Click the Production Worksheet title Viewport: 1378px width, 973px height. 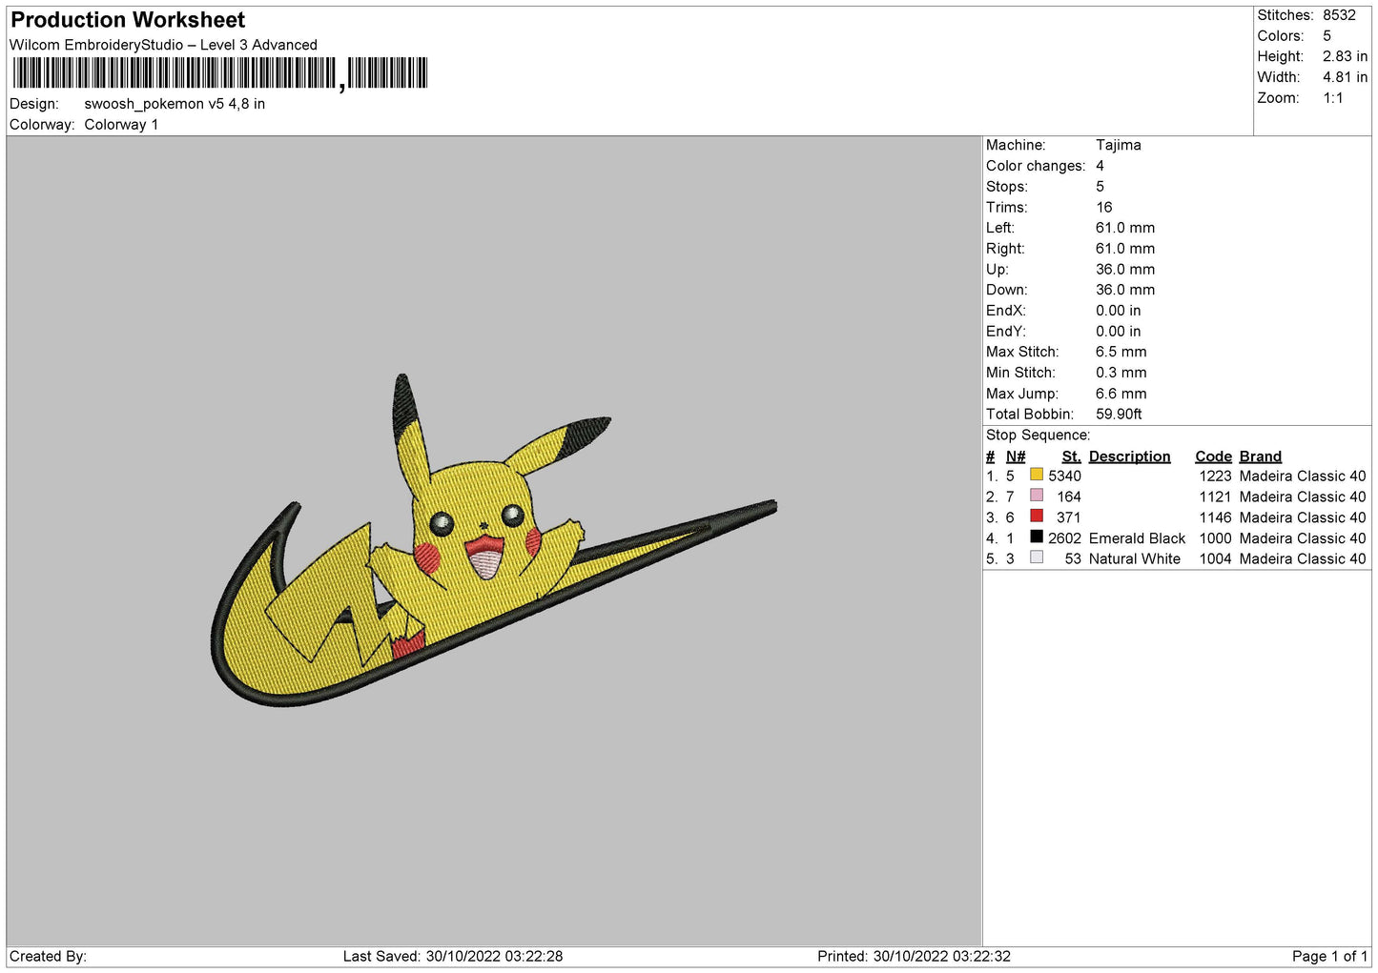tap(128, 20)
